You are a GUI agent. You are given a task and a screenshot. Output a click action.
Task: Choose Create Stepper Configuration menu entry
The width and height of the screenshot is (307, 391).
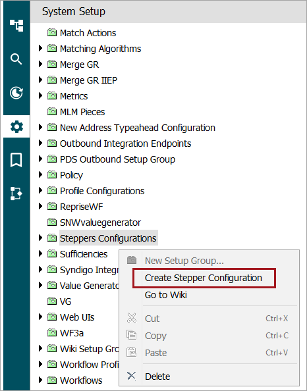point(204,278)
